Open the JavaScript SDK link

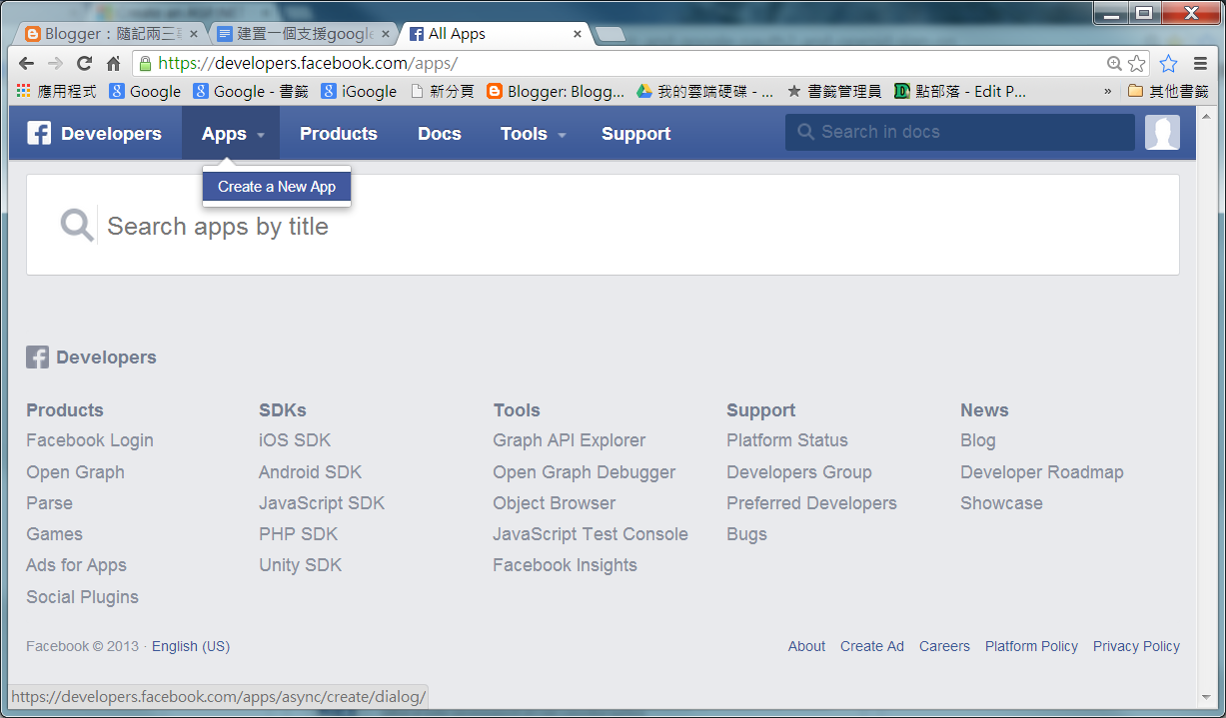pos(322,503)
